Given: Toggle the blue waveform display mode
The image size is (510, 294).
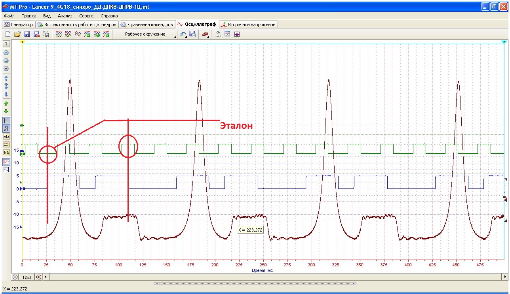Looking at the screenshot, I should [x=6, y=170].
